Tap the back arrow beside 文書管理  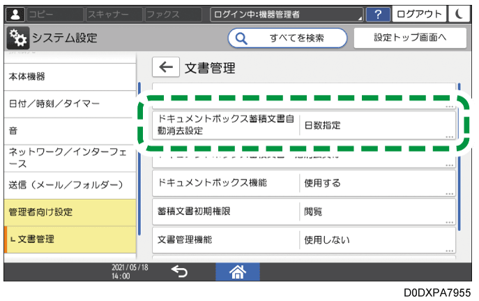pos(166,67)
